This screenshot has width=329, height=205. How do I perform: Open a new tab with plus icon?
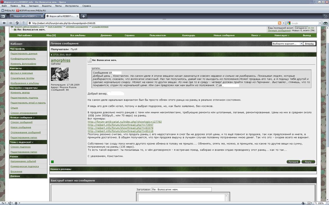83,16
